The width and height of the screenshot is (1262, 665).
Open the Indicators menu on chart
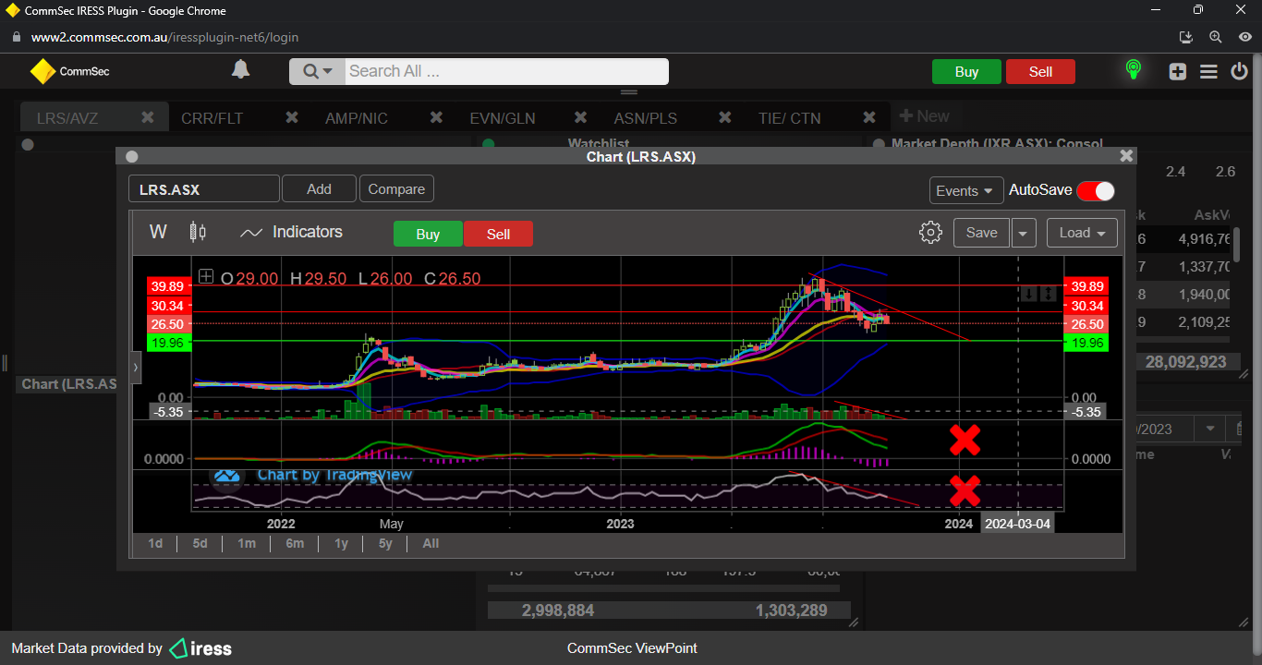point(291,233)
